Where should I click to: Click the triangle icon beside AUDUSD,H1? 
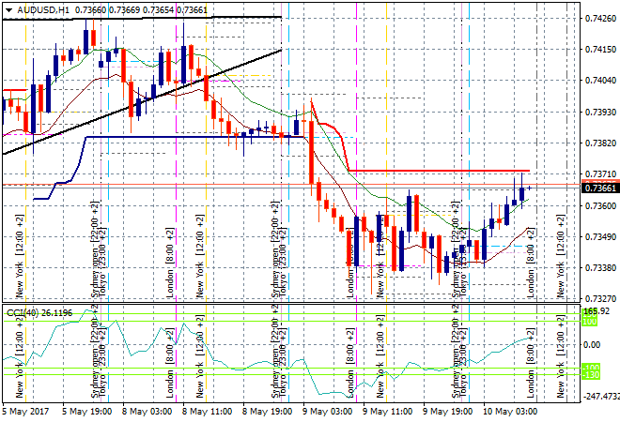(8, 8)
